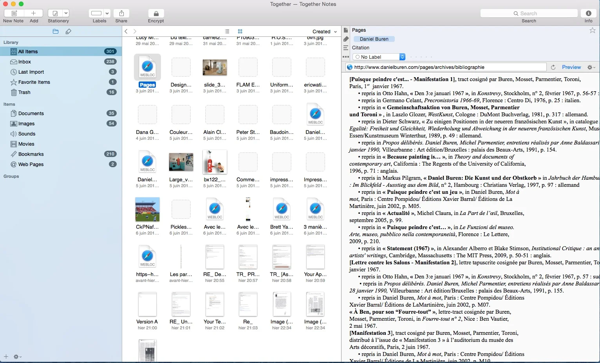
Task: Open the Created sort order dropdown
Action: click(325, 31)
